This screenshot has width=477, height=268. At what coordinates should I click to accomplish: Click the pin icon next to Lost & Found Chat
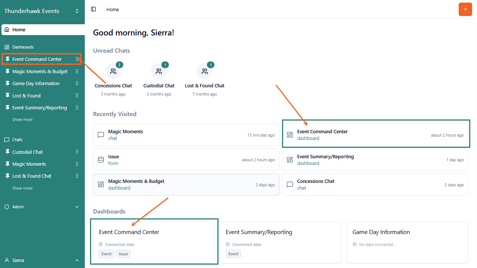coord(7,176)
